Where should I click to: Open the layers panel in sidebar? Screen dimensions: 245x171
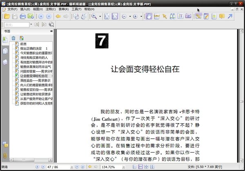[x=5, y=62]
